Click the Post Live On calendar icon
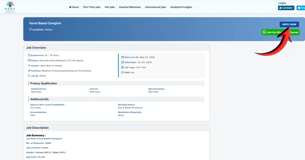Viewport: 305px width, 160px height. click(x=122, y=57)
